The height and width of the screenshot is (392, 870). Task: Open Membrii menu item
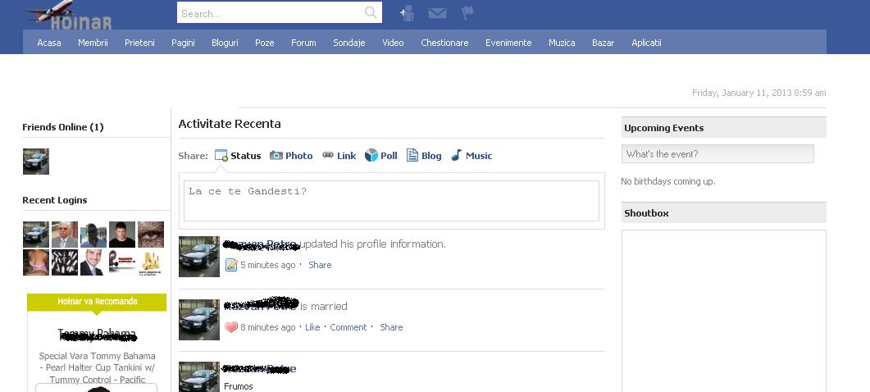93,43
